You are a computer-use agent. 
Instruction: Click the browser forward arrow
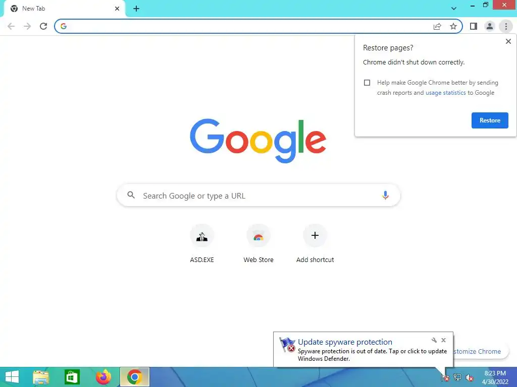tap(27, 26)
